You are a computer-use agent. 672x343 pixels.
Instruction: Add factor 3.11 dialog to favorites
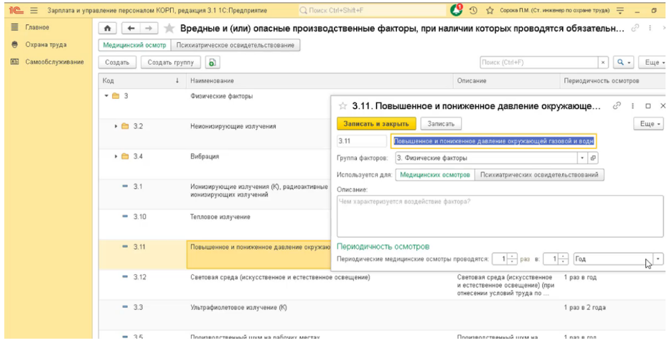coord(342,105)
